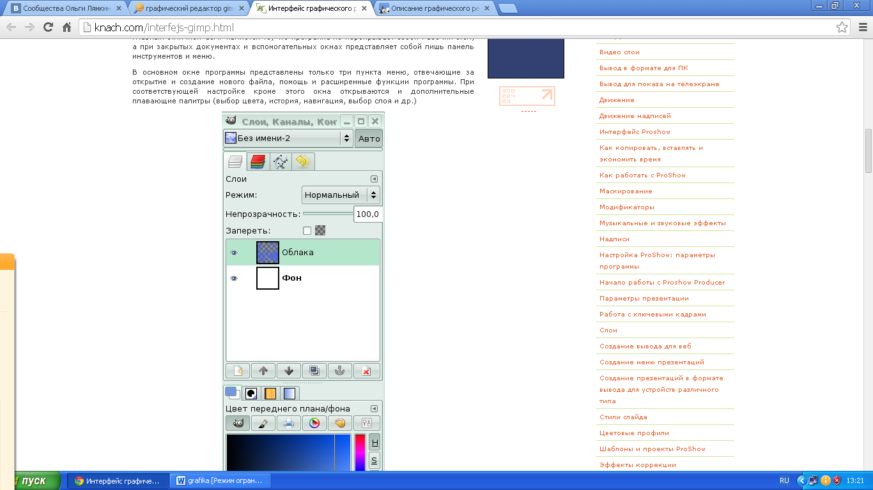Open the Эффекты коррекции link
This screenshot has width=873, height=490.
pos(638,465)
